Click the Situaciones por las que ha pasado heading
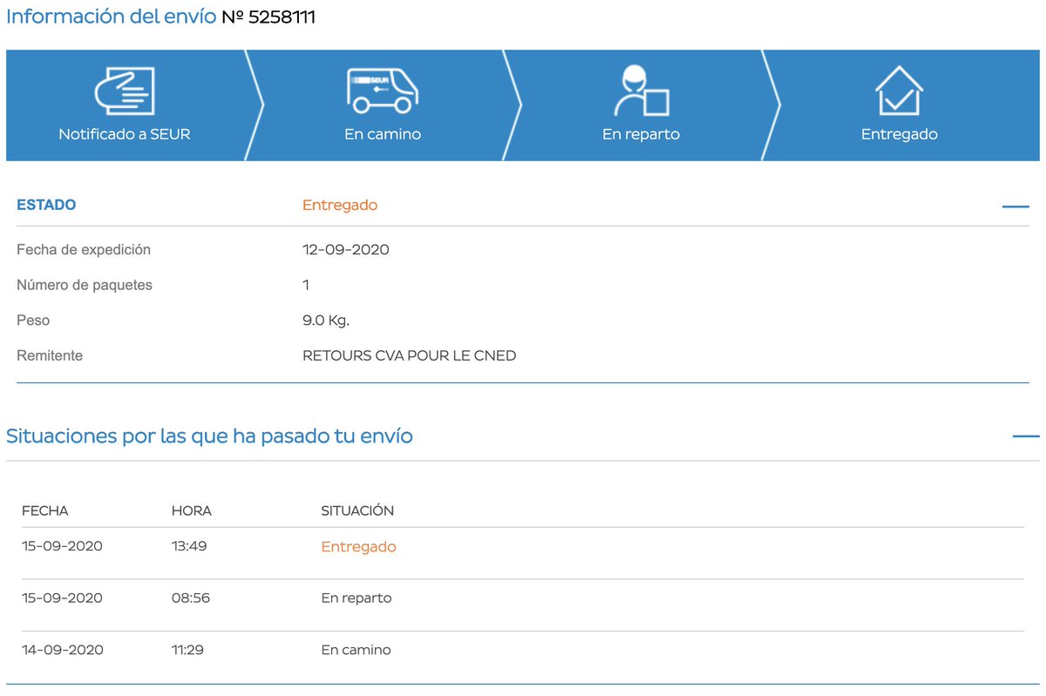The image size is (1046, 696). pos(209,436)
